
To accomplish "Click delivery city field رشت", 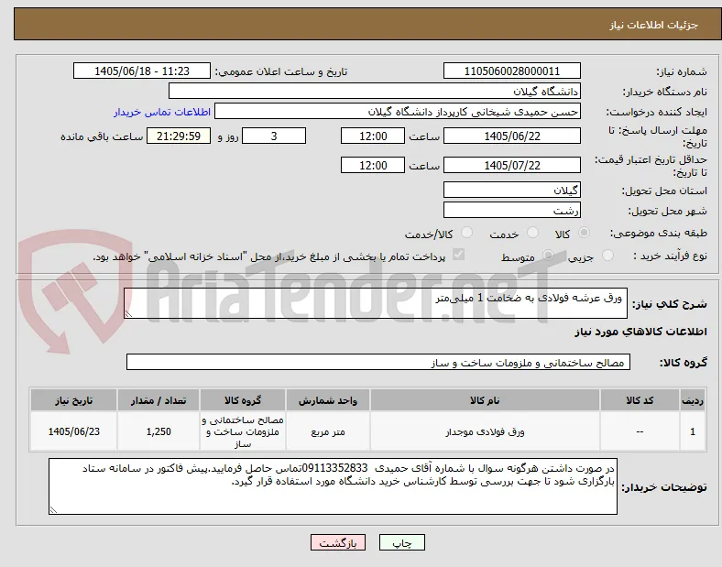I will [512, 210].
